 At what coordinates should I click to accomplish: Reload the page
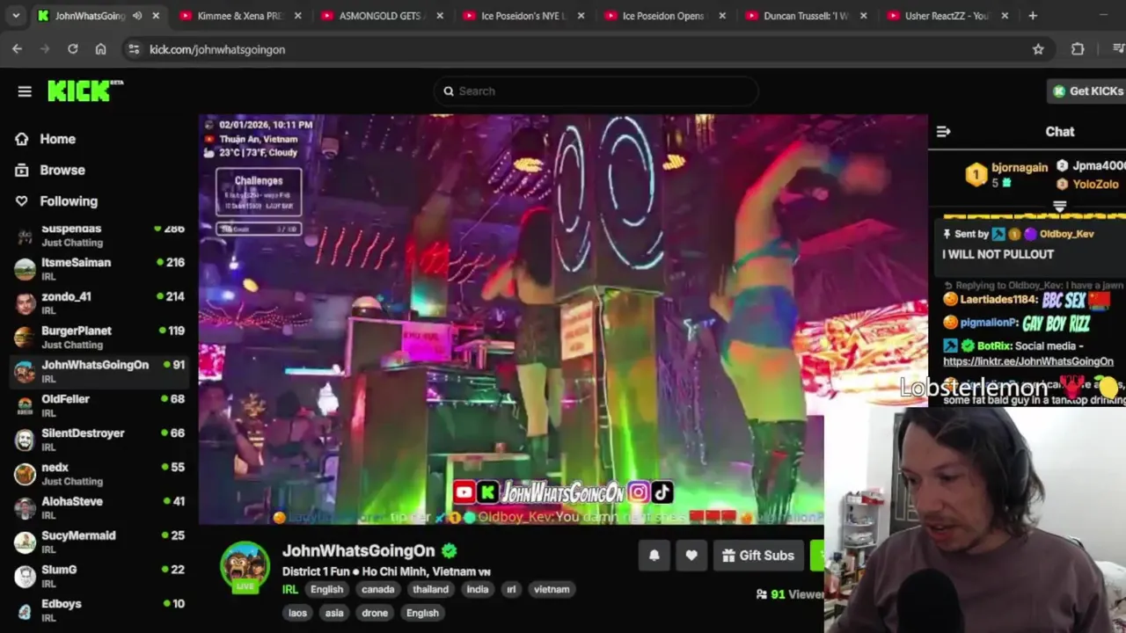click(x=73, y=49)
